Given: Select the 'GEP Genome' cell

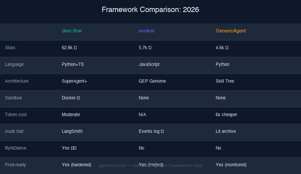Looking at the screenshot, I should (152, 81).
